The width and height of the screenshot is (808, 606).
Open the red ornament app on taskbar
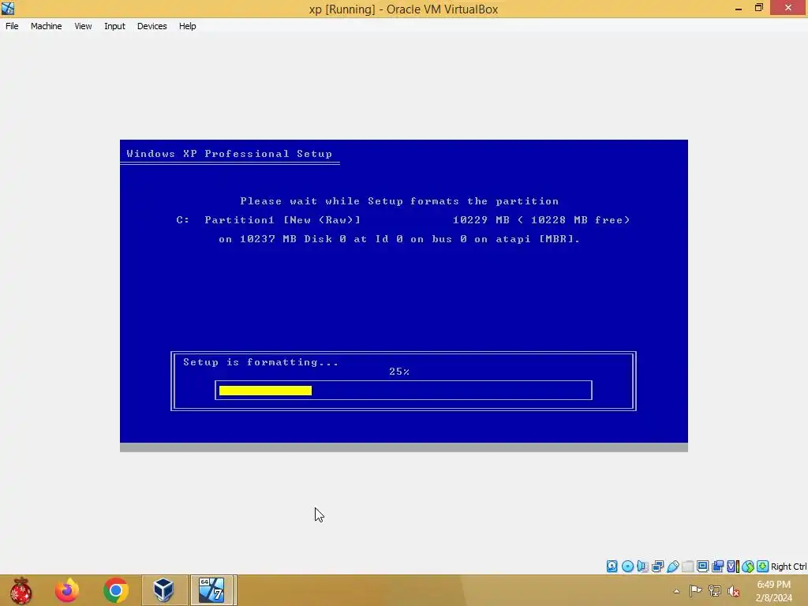(21, 590)
